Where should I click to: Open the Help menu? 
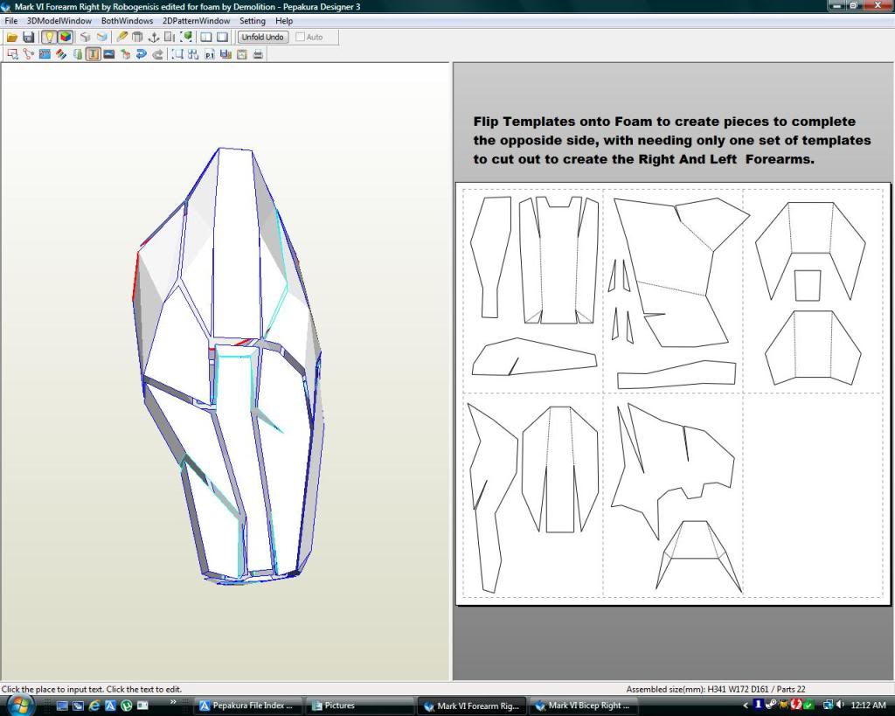click(x=284, y=21)
